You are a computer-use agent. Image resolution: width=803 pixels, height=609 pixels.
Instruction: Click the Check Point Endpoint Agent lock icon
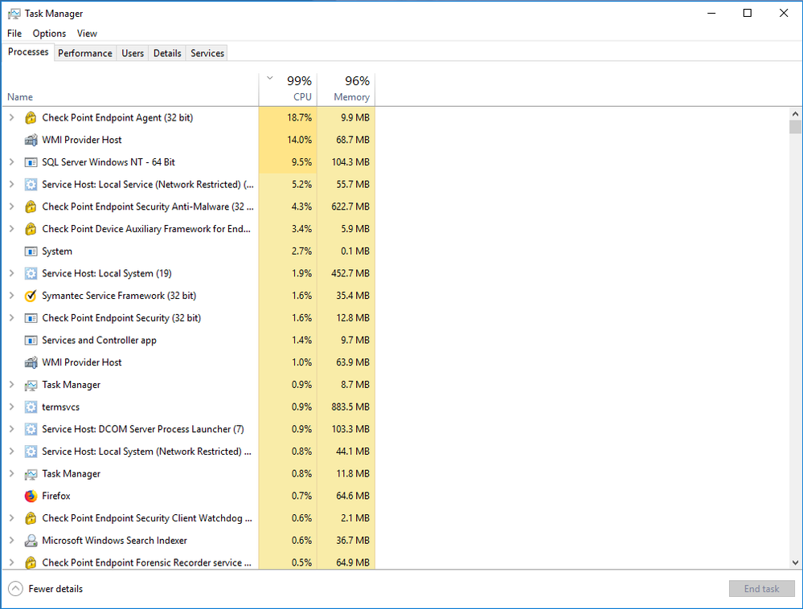point(31,118)
